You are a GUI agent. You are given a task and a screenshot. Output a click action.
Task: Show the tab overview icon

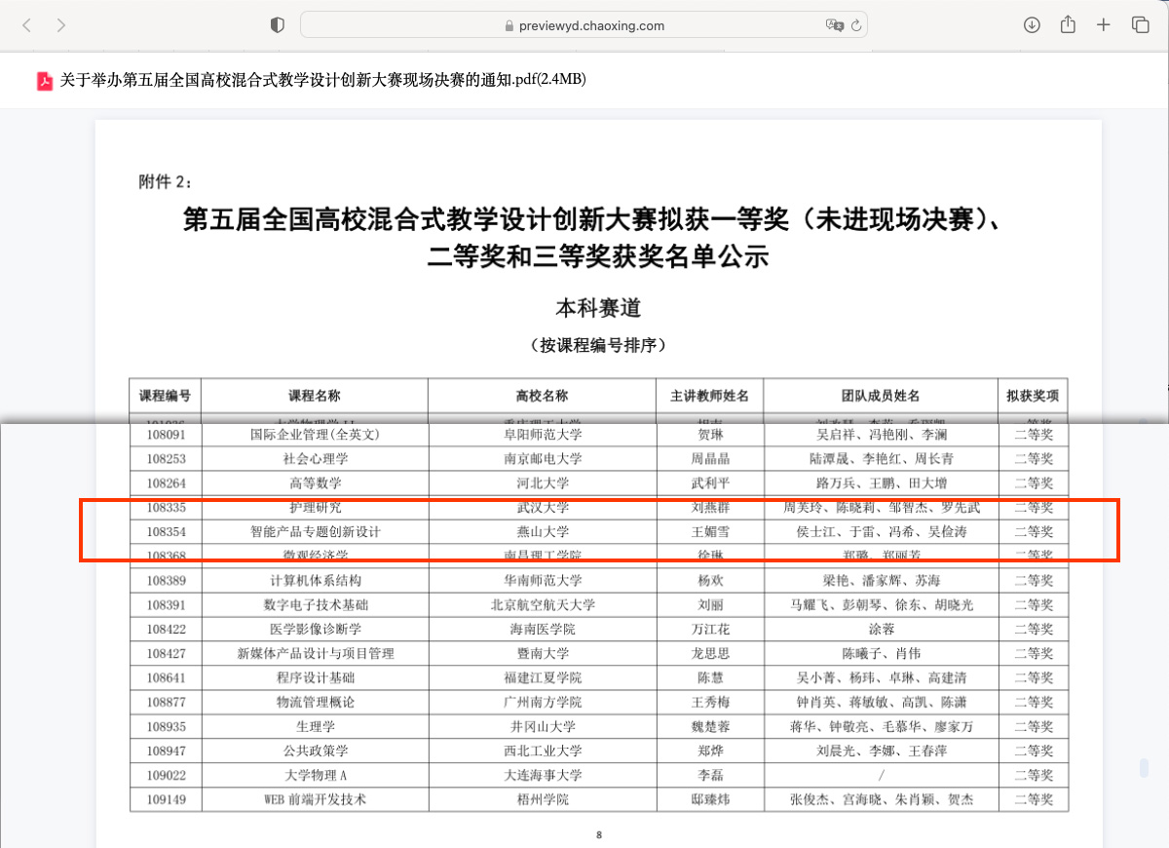pyautogui.click(x=1140, y=25)
